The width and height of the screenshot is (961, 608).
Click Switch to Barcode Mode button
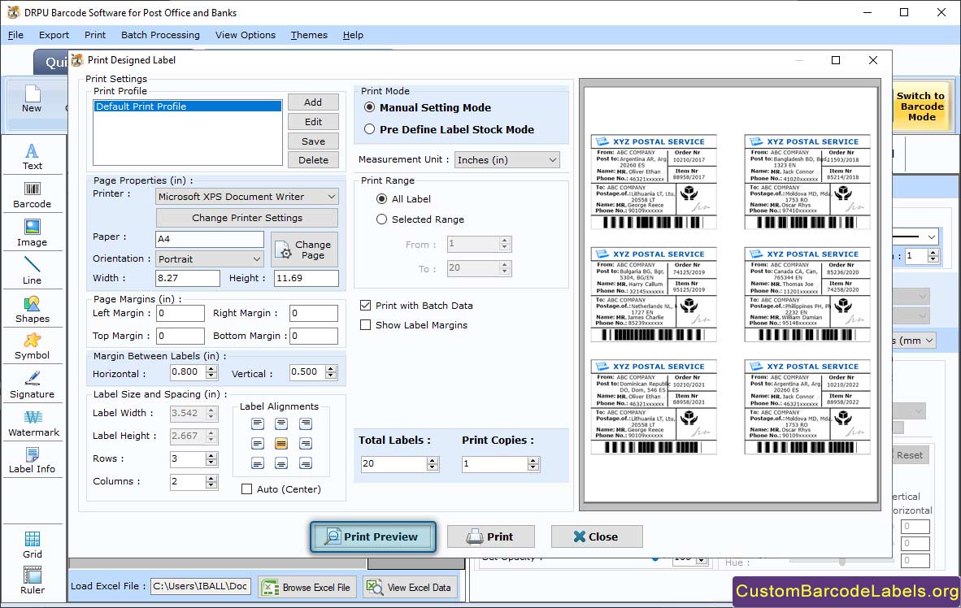920,106
